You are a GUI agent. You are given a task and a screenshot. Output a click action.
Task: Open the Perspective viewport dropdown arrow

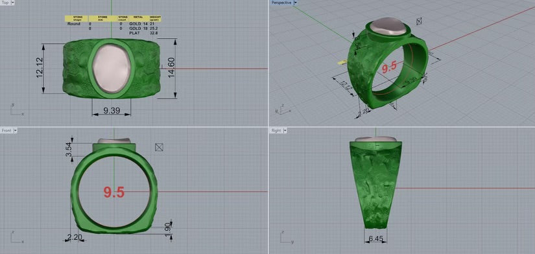coord(296,3)
